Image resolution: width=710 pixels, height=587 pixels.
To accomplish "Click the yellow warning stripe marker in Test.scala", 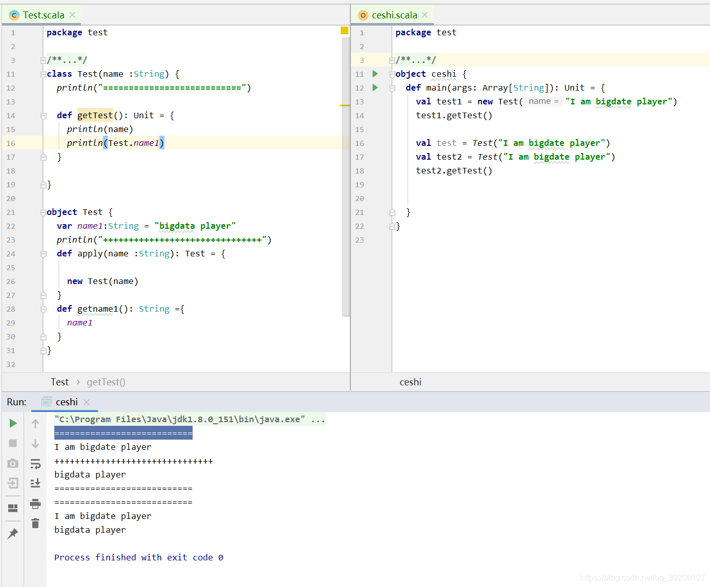I will pos(345,105).
